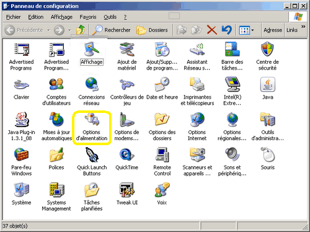Open the Outils menu
This screenshot has width=310, height=232.
click(x=110, y=17)
